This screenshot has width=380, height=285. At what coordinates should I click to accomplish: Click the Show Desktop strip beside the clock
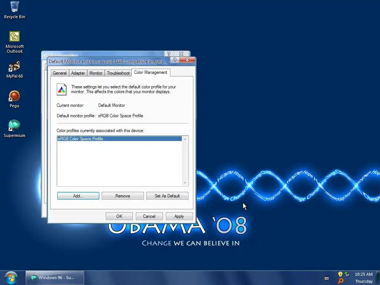coord(378,278)
